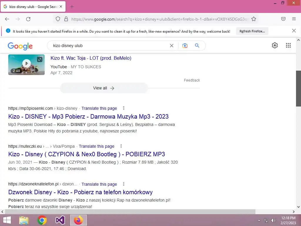Click the Google logo
Screen dimensions: 301x226
(x=20, y=46)
